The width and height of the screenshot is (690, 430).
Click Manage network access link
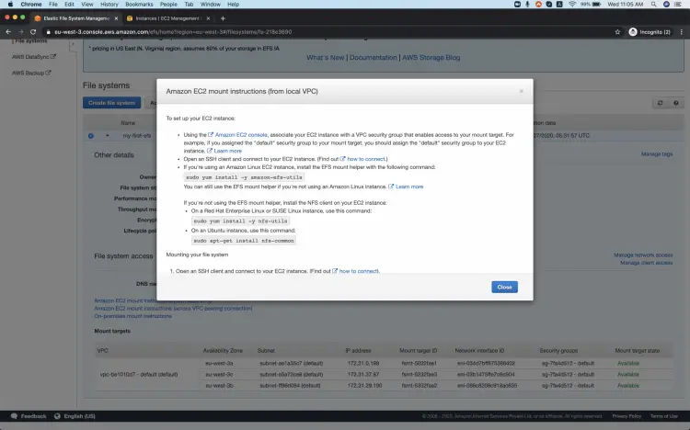[x=643, y=255]
